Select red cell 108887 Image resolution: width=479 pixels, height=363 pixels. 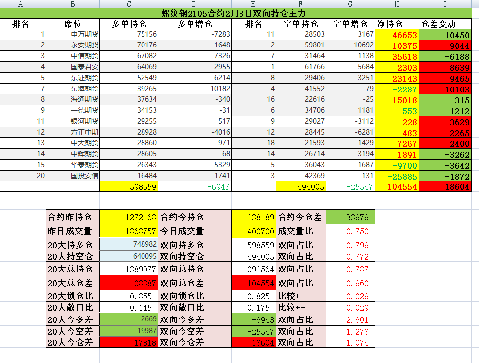129,283
